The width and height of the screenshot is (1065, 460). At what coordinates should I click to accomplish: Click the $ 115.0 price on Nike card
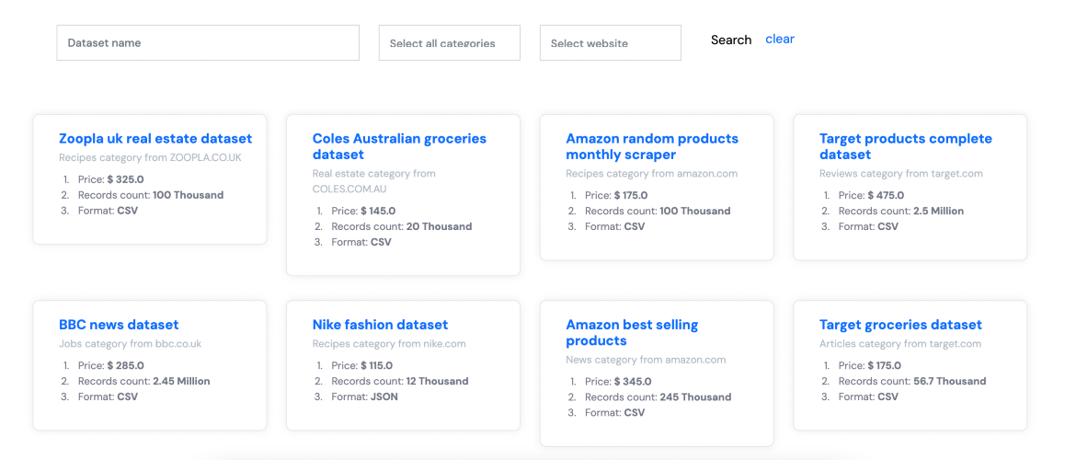click(377, 365)
